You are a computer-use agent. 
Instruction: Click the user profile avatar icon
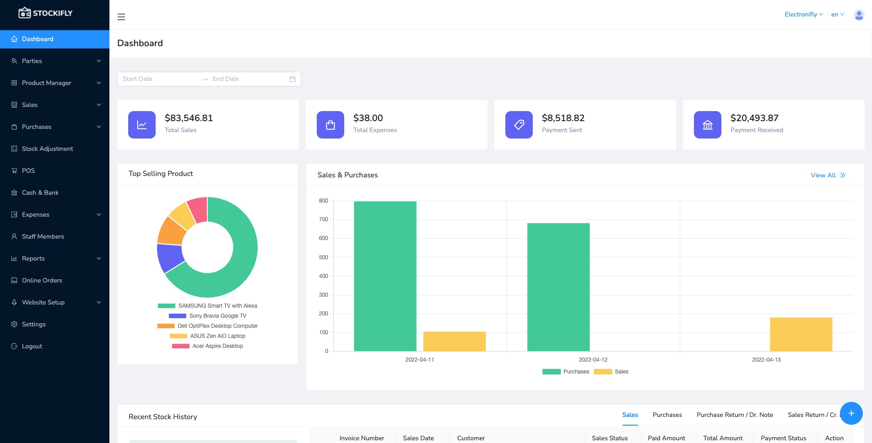859,14
